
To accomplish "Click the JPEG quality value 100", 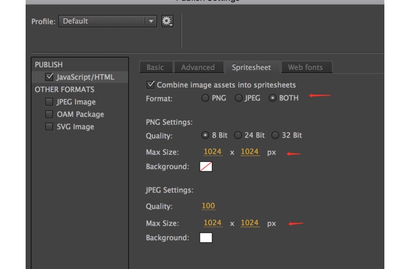I will click(x=208, y=206).
